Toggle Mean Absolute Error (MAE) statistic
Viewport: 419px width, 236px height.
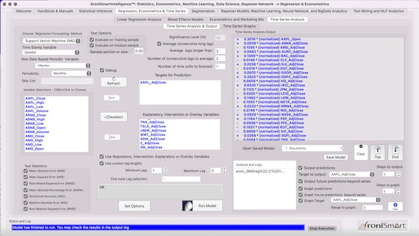click(26, 170)
